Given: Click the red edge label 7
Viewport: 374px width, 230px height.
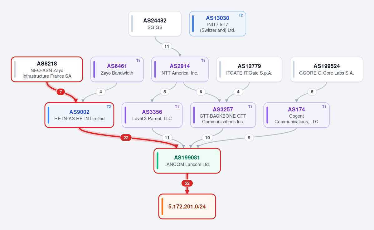Looking at the screenshot, I should click(61, 92).
